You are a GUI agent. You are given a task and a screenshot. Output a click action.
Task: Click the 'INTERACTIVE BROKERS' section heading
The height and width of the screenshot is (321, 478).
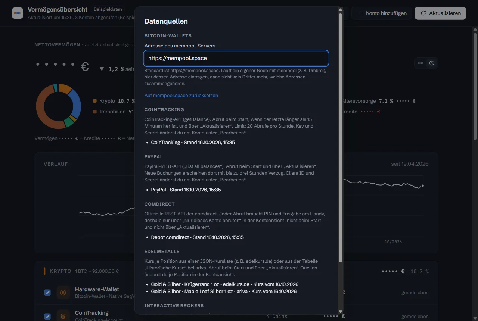pyautogui.click(x=174, y=306)
